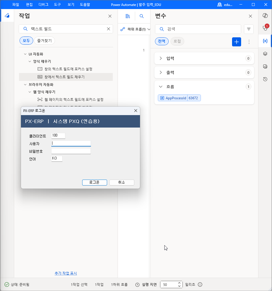The height and width of the screenshot is (291, 272).
Task: Open the 편집 menu
Action: (x=29, y=5)
